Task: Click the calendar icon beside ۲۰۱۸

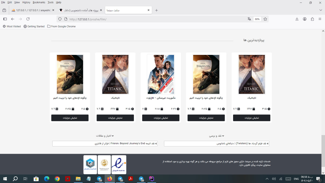Action: 162,109
